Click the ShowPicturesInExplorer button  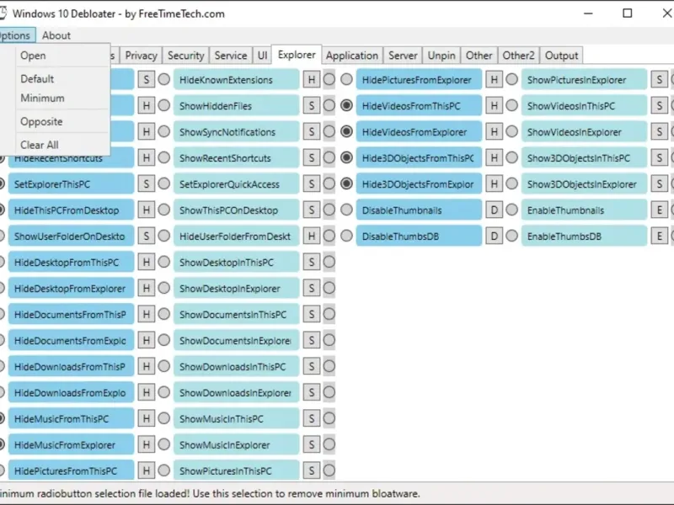584,80
